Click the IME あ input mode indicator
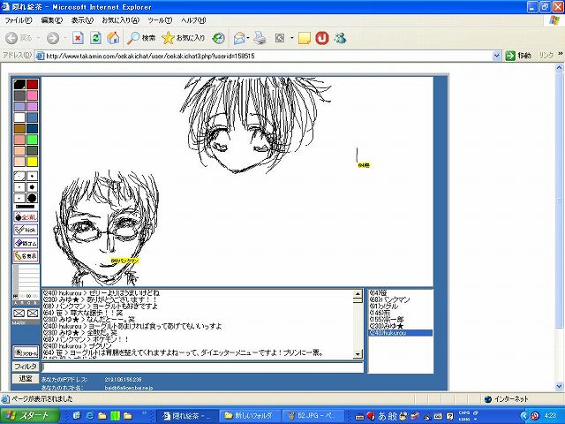The image size is (565, 424). pos(381,416)
